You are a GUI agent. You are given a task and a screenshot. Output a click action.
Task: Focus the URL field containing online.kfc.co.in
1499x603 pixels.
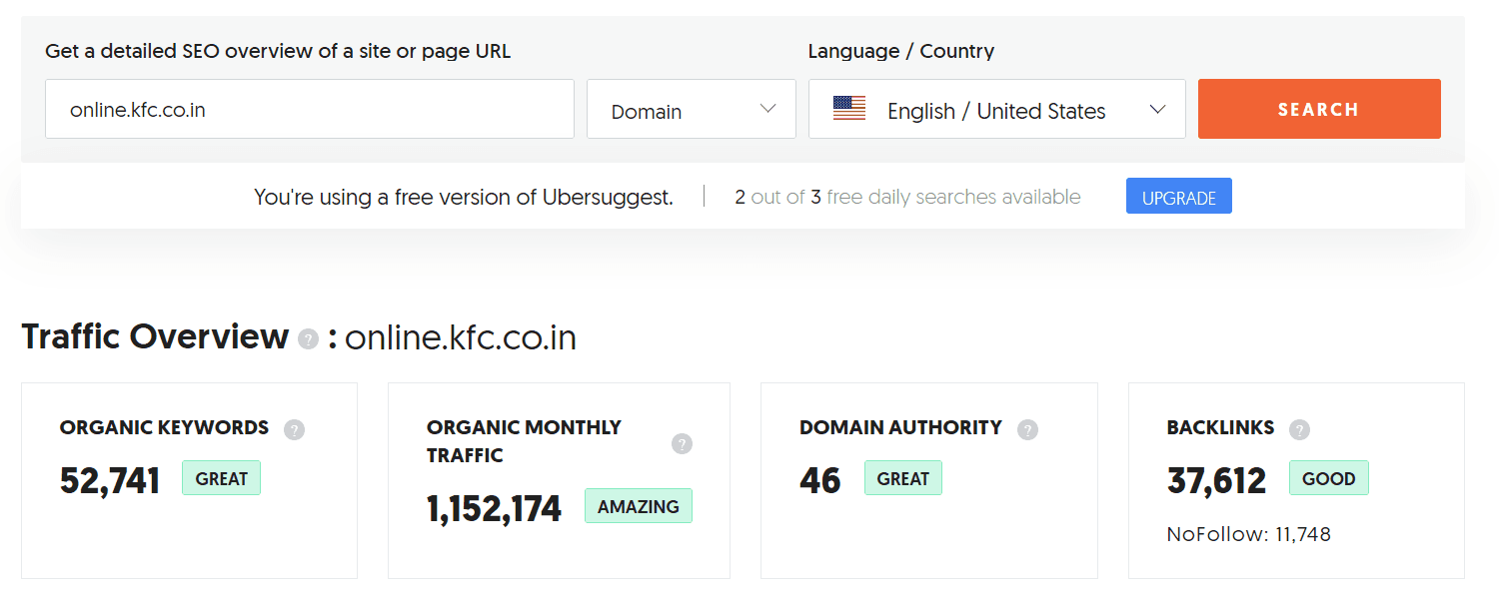tap(309, 109)
